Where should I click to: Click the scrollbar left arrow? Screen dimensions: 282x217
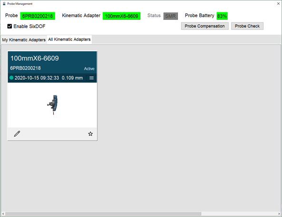pos(3,214)
